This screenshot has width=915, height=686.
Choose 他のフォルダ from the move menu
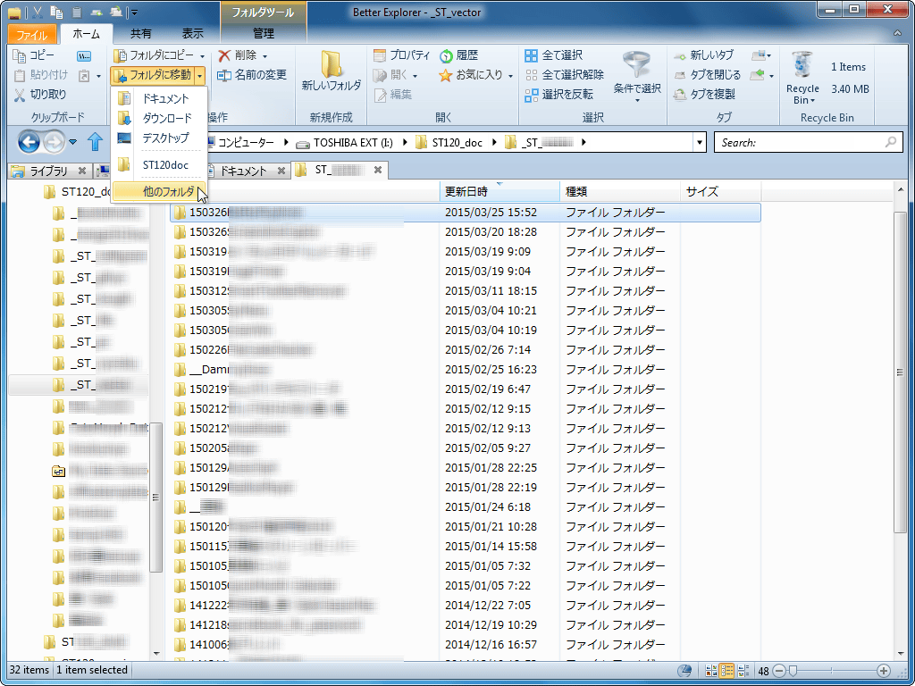tap(158, 191)
